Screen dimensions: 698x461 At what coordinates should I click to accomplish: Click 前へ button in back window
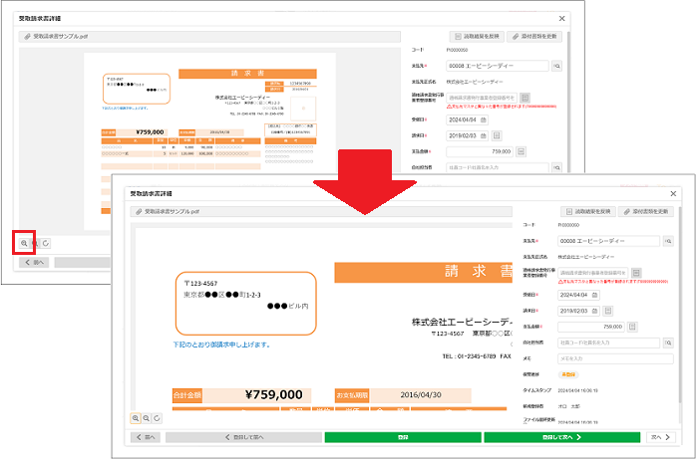pyautogui.click(x=34, y=262)
